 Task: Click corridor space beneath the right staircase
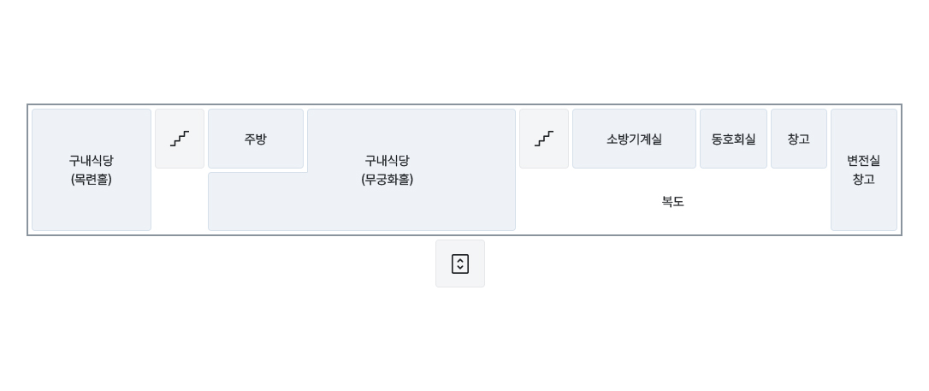[x=544, y=200]
